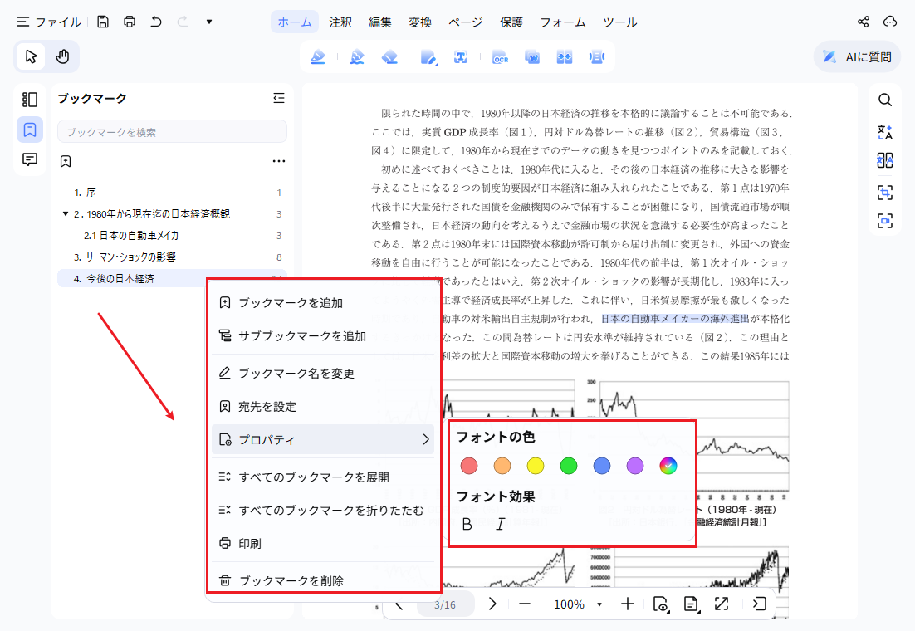
Task: Open the thumbnails panel icon
Action: coord(30,100)
